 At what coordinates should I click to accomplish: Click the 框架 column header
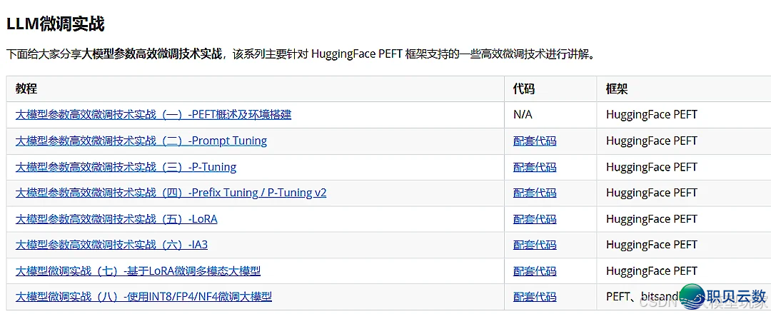[617, 88]
